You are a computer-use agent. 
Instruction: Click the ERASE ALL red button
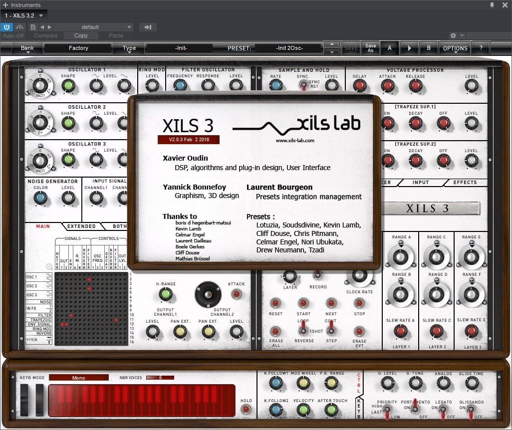pos(275,331)
